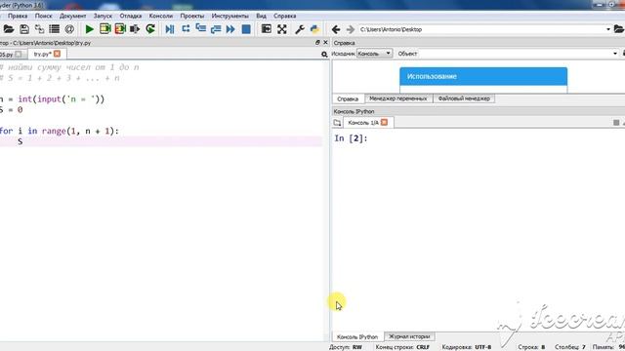Image resolution: width=625 pixels, height=351 pixels.
Task: Open the Отладка menu
Action: click(131, 16)
